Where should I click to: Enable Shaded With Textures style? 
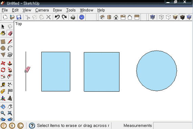click(x=182, y=17)
